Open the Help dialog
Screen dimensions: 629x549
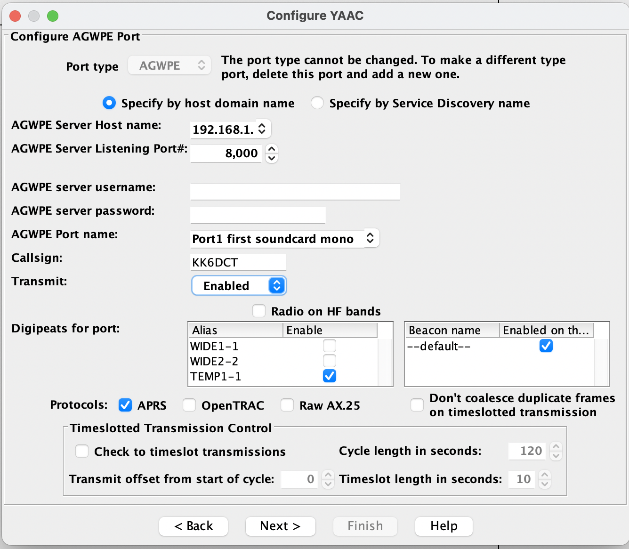443,526
